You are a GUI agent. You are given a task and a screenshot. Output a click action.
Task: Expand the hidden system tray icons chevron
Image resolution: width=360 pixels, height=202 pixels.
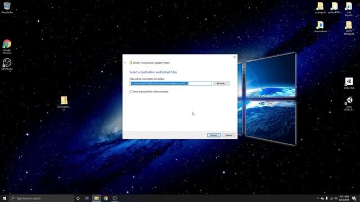[318, 199]
